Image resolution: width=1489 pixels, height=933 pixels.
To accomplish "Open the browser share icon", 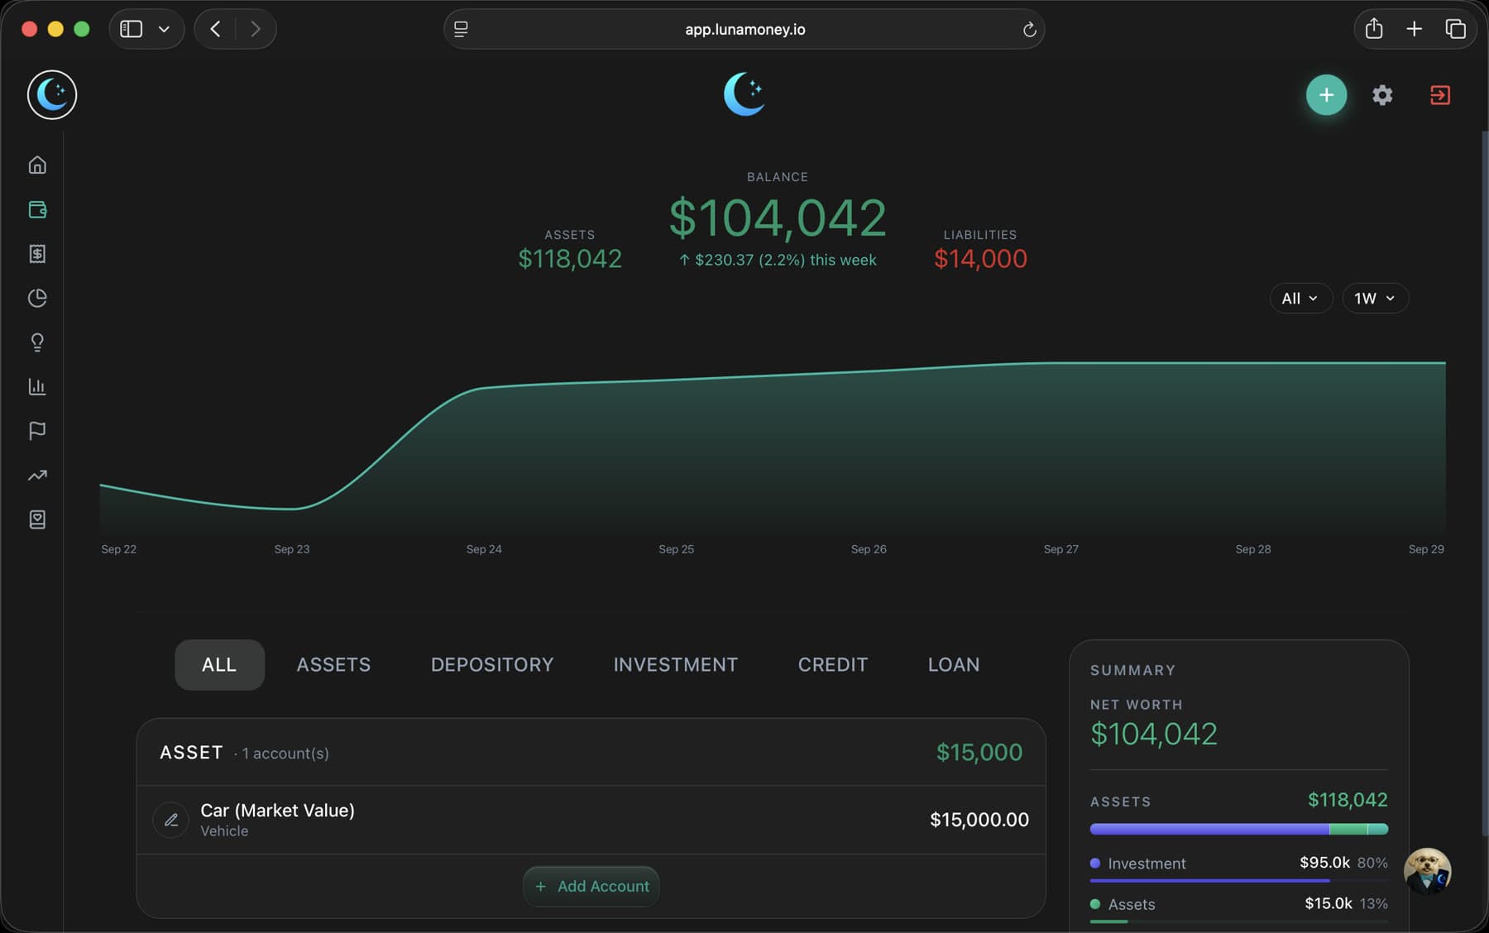I will click(x=1374, y=29).
